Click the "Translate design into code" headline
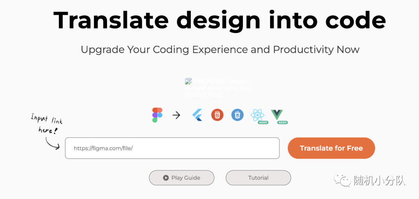The image size is (419, 199). [x=220, y=20]
